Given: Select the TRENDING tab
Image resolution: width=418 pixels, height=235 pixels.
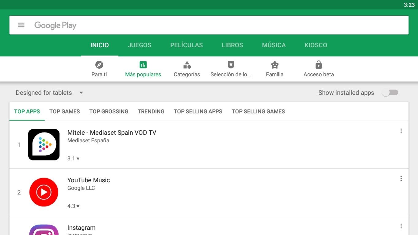Looking at the screenshot, I should [x=151, y=111].
